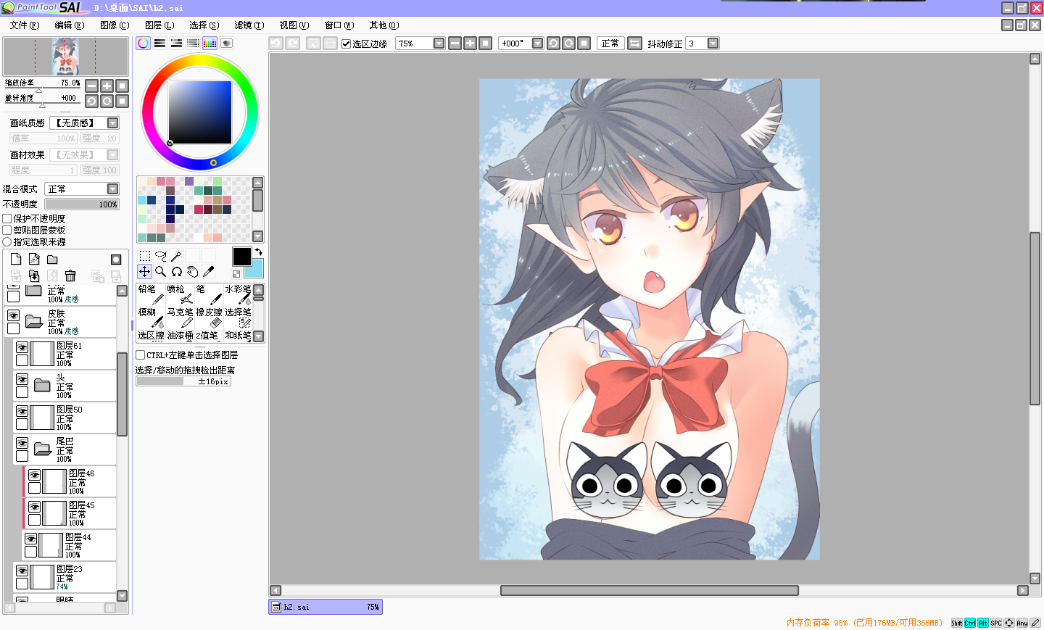Enable 剪贴图层蒙板 checkbox

[x=7, y=230]
